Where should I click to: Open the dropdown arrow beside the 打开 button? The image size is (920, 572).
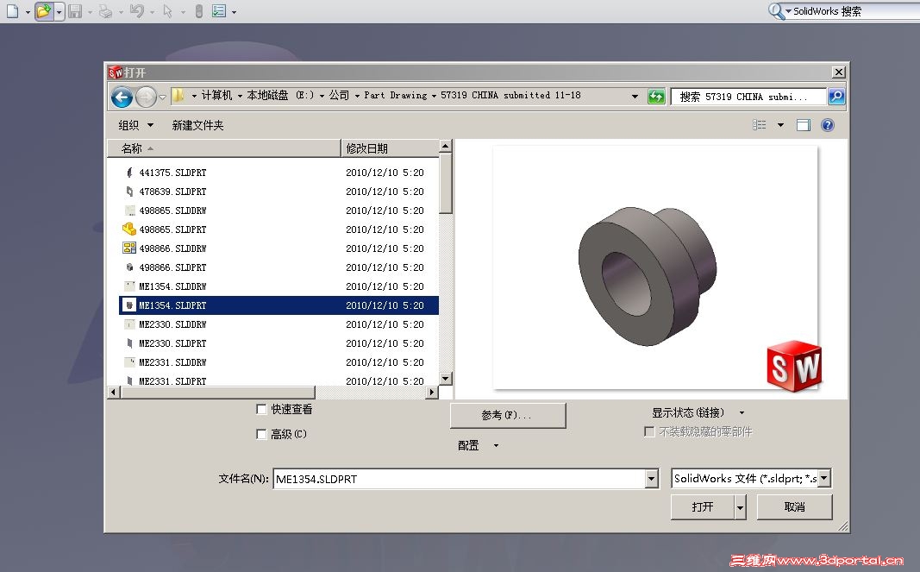point(741,506)
